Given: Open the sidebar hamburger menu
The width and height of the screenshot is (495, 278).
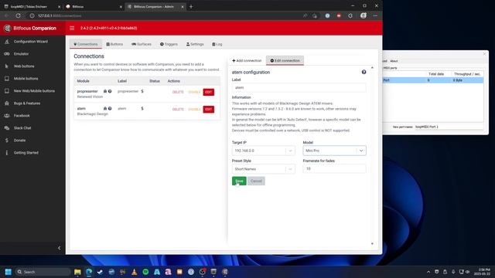Looking at the screenshot, I should pos(72,28).
